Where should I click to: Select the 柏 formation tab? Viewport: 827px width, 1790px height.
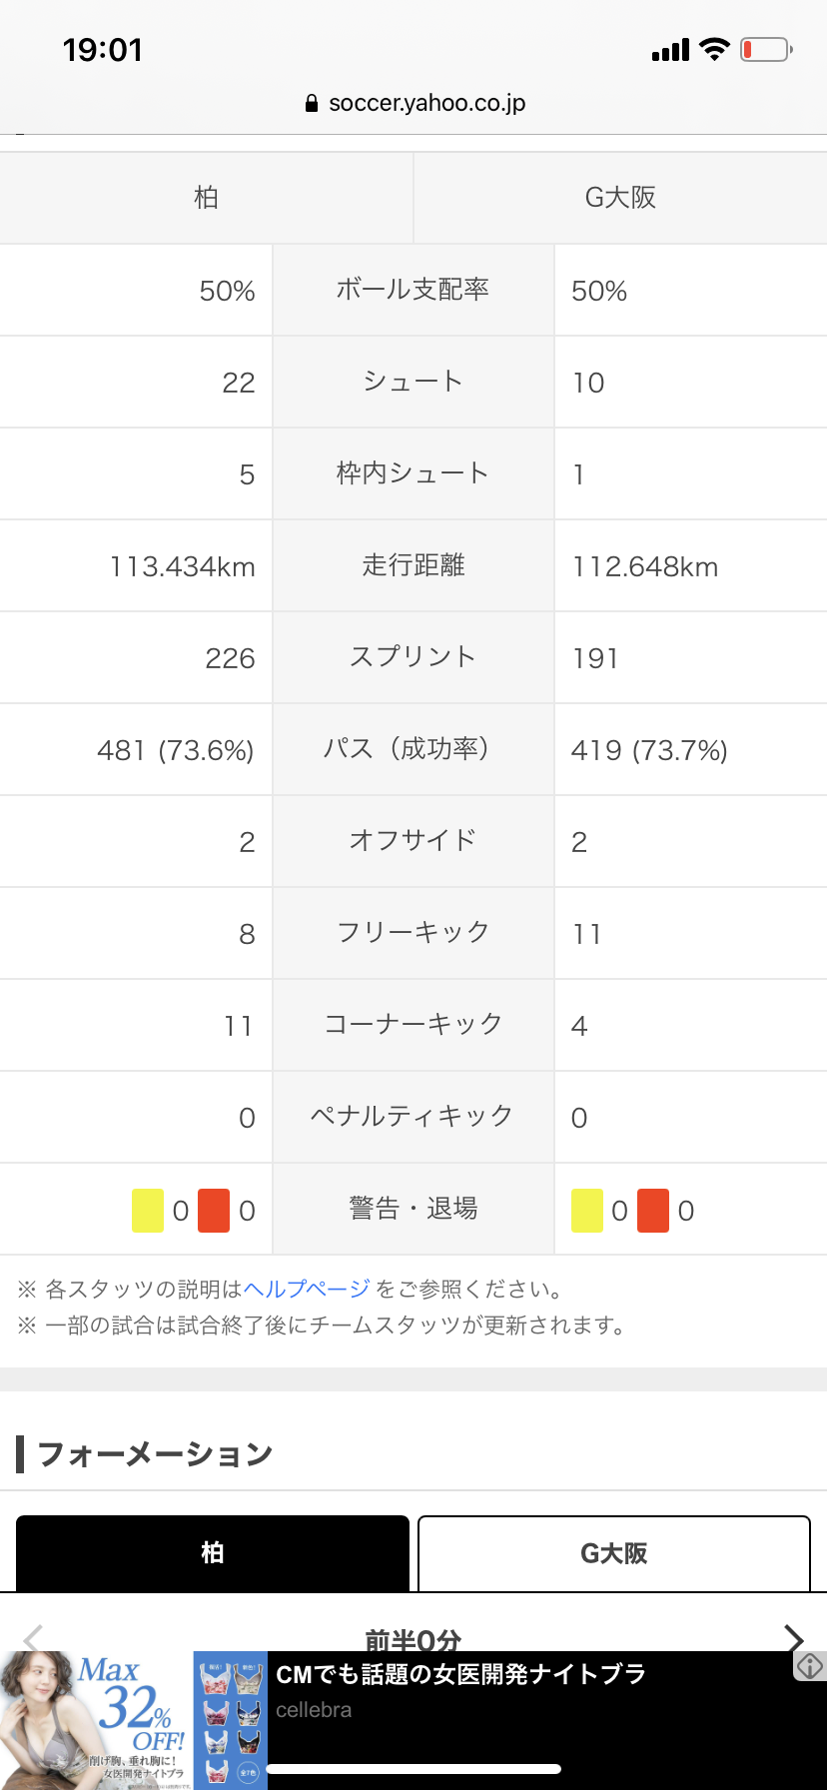[213, 1553]
